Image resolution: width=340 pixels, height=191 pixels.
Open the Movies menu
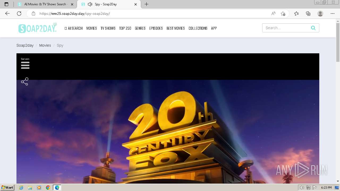coord(92,28)
